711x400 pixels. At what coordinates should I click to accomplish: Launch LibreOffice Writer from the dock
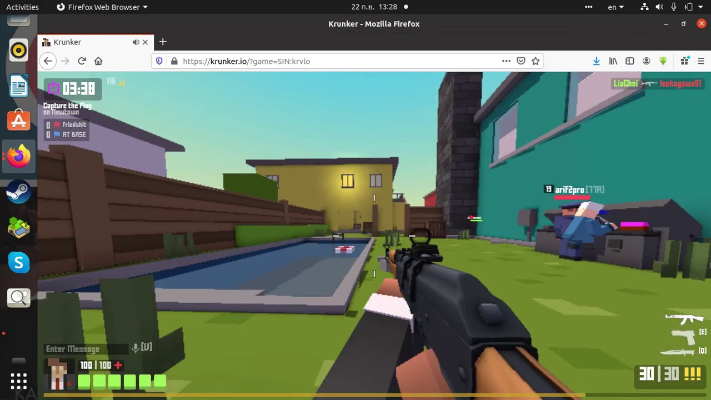pos(18,86)
